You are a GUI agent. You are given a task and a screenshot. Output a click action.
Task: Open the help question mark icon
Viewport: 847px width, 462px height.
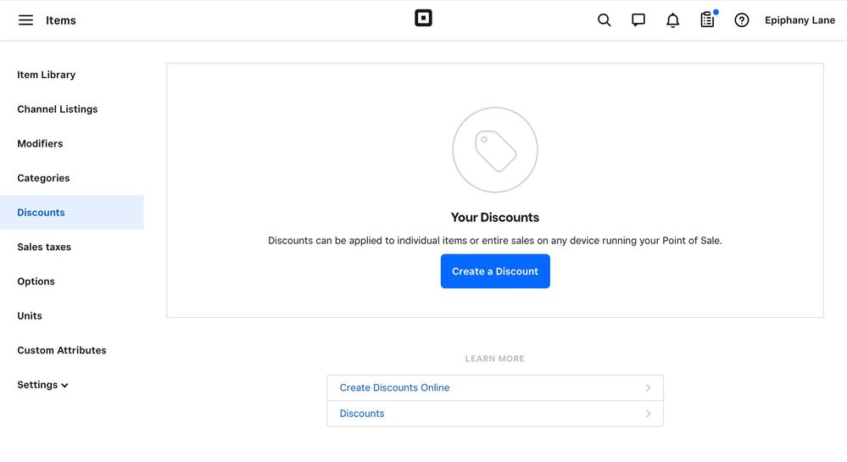[x=741, y=20]
